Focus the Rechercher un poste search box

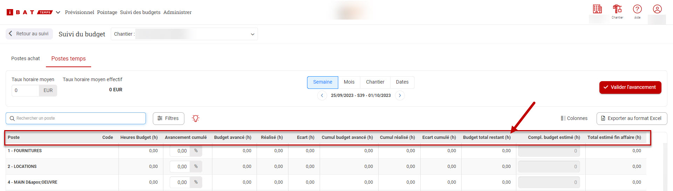pos(76,118)
